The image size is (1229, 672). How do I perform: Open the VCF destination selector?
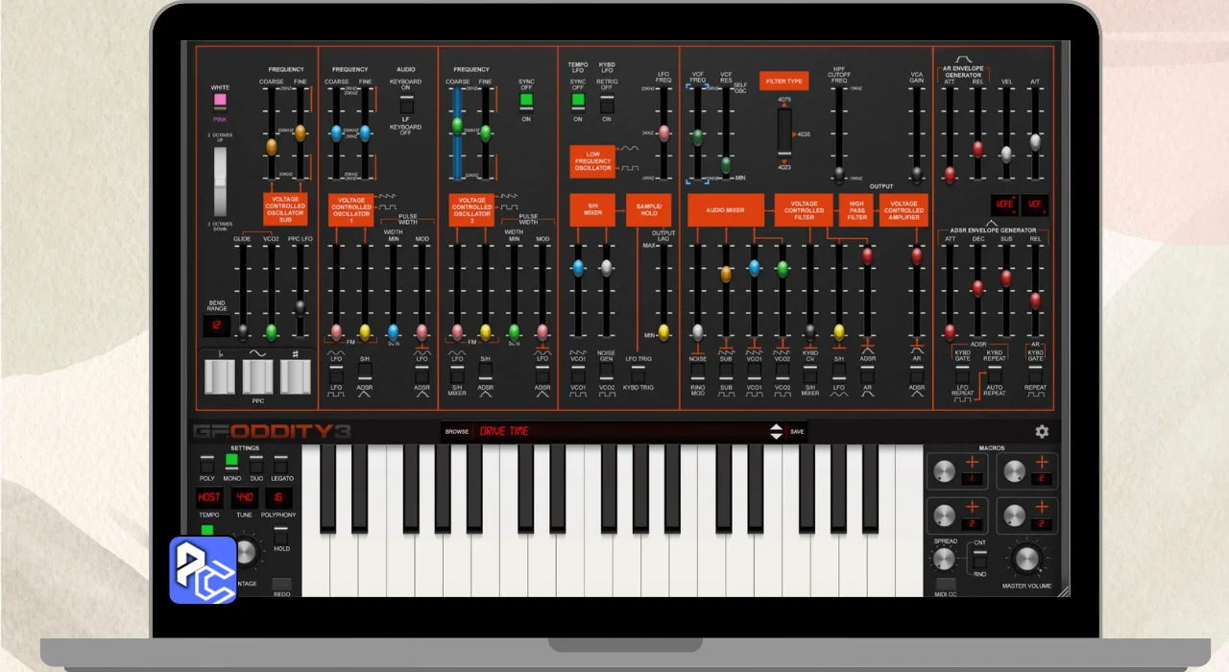(1035, 204)
